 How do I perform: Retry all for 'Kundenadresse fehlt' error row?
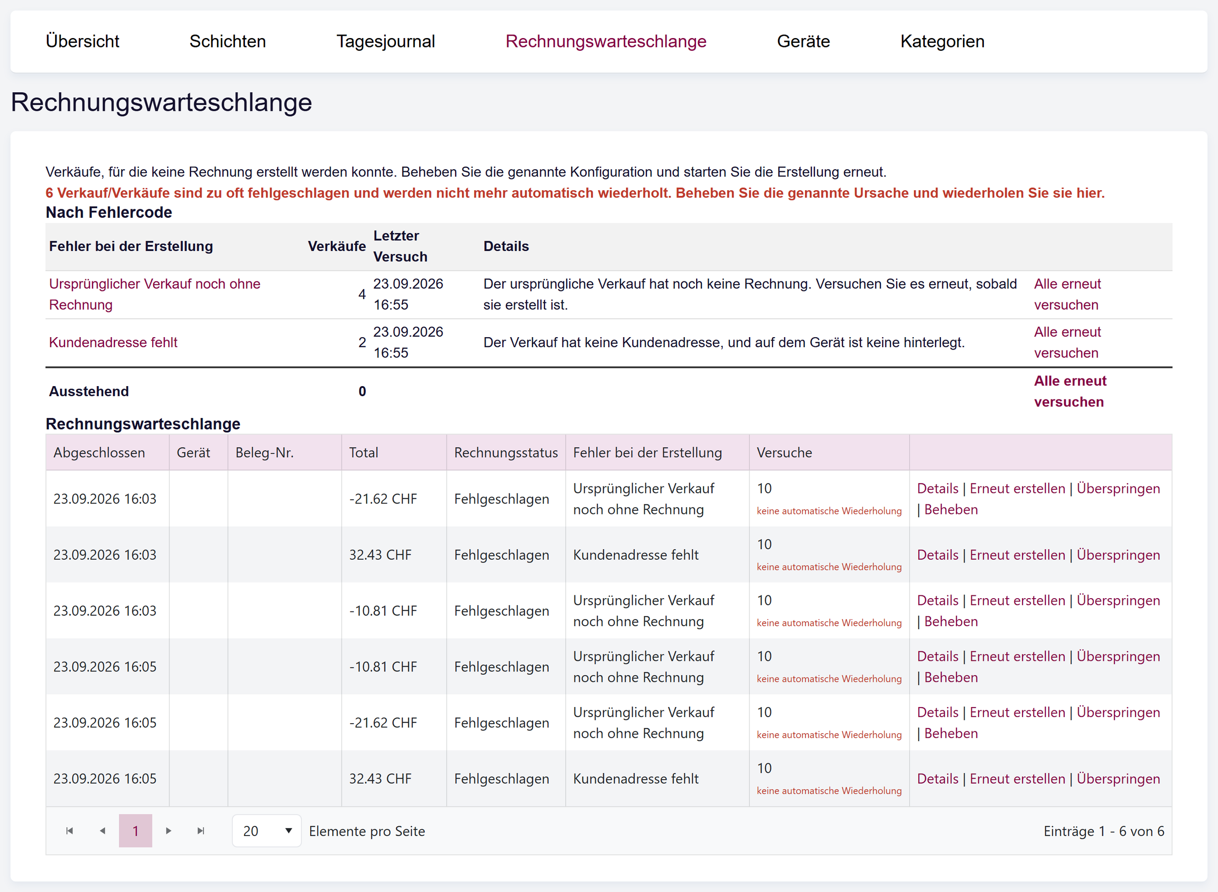point(1067,342)
